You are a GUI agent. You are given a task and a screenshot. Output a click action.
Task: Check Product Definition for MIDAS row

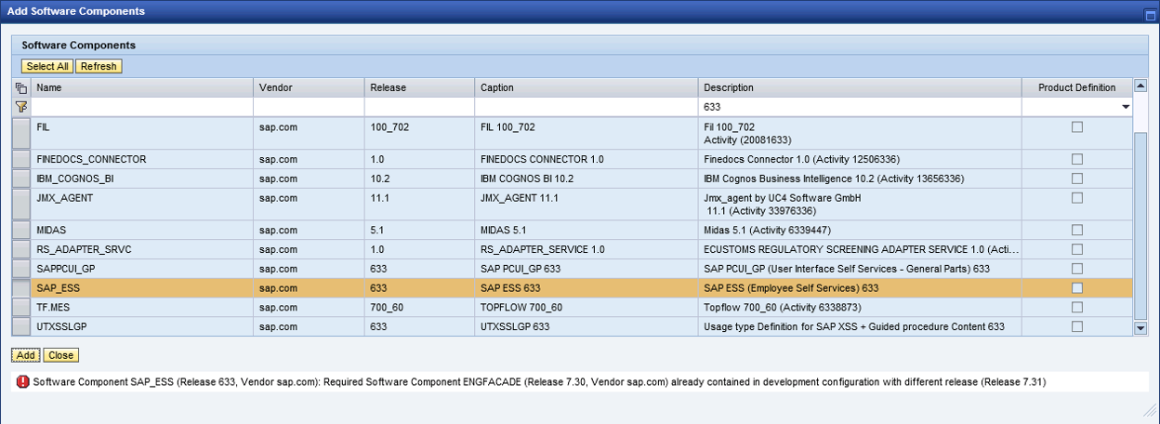pyautogui.click(x=1077, y=230)
